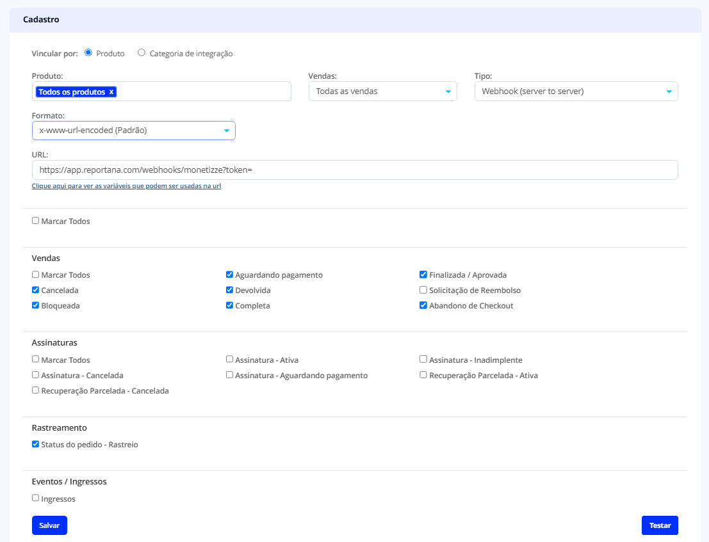Open the Tipo webhook dropdown

point(576,92)
